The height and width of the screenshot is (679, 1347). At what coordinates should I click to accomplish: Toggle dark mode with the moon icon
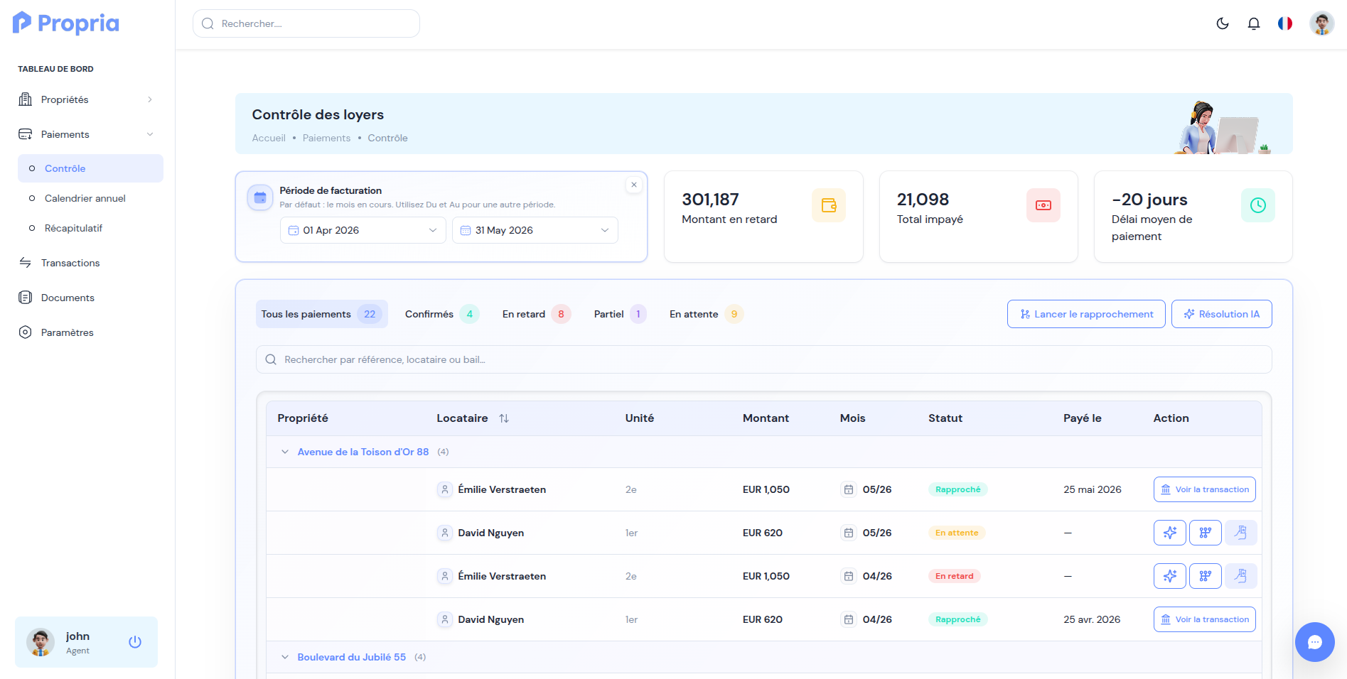pyautogui.click(x=1223, y=23)
